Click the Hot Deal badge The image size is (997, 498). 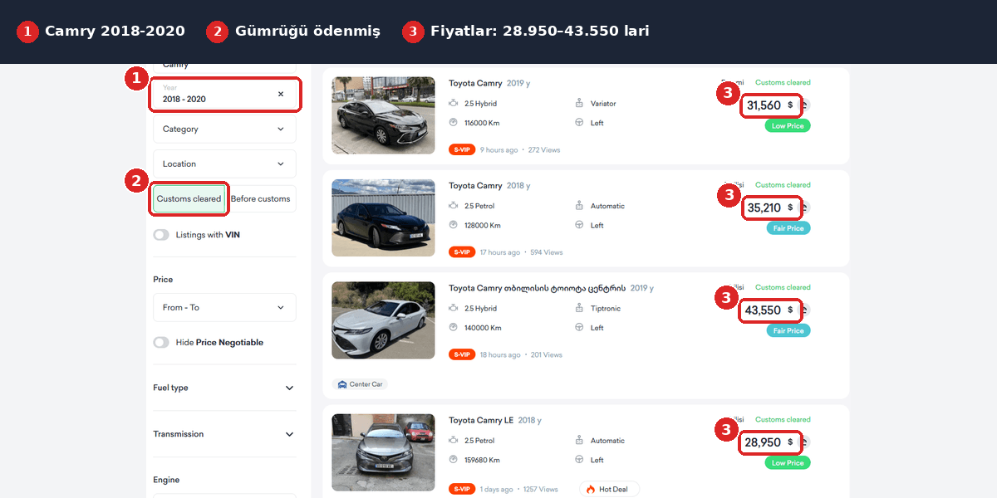[609, 489]
